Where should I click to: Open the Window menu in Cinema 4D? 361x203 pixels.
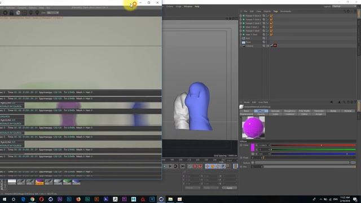click(x=188, y=6)
